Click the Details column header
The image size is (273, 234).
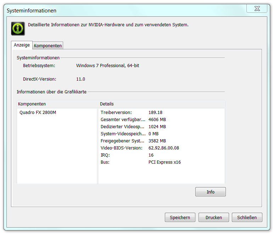pyautogui.click(x=162, y=104)
